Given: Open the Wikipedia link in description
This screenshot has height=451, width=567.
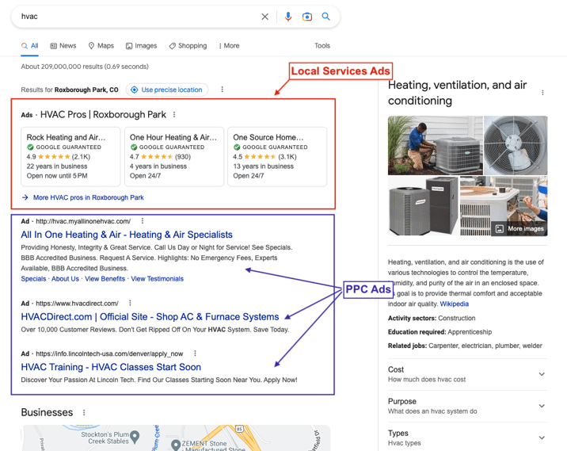Looking at the screenshot, I should coord(455,304).
